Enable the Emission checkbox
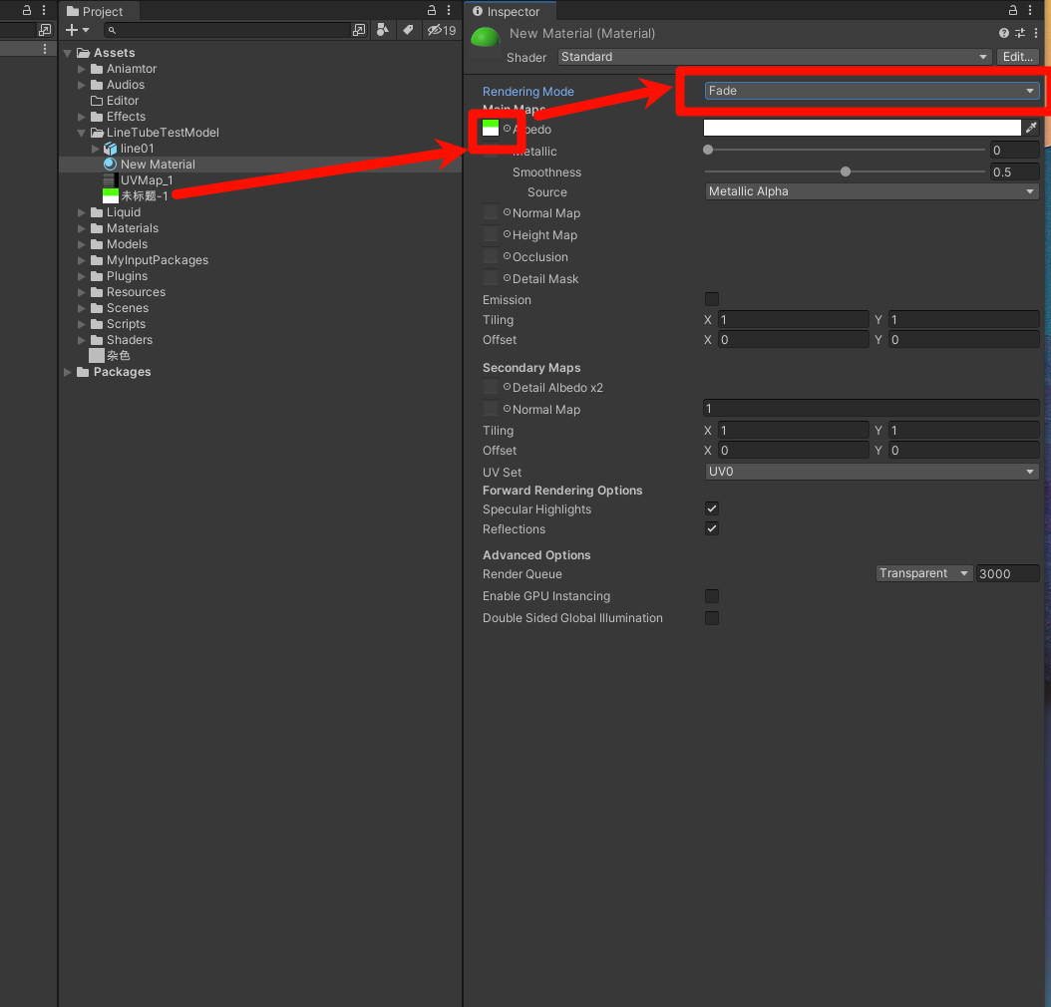 pyautogui.click(x=712, y=299)
